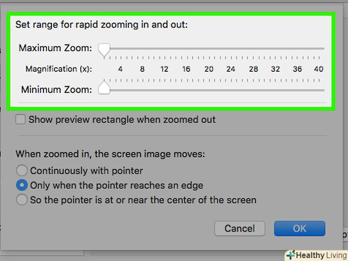Set Minimum Zoom slider to 8x mark

[x=142, y=90]
